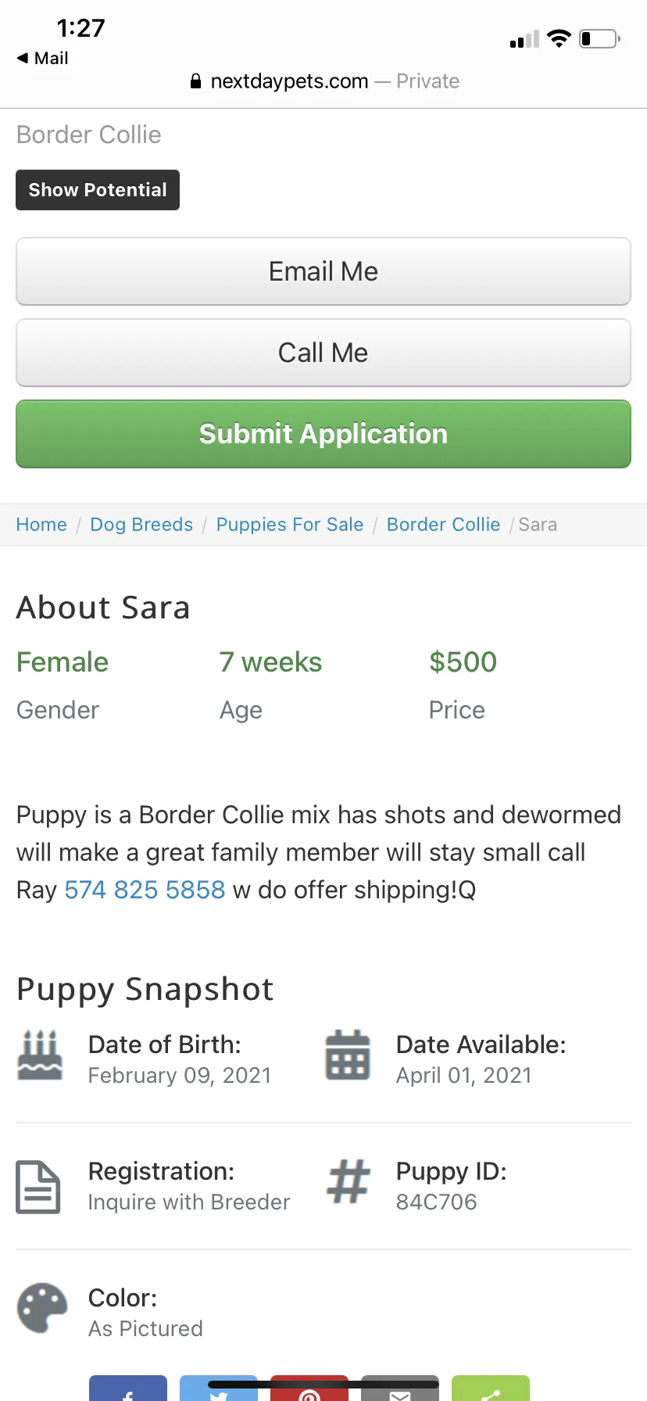
Task: Tap the padlock icon in address bar
Action: coord(196,81)
